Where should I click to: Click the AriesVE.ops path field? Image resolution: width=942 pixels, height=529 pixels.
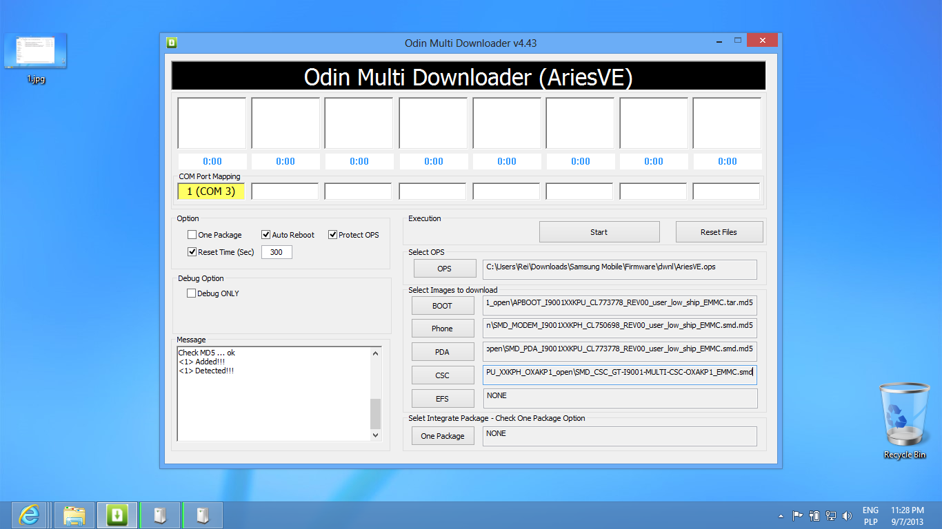pos(620,269)
